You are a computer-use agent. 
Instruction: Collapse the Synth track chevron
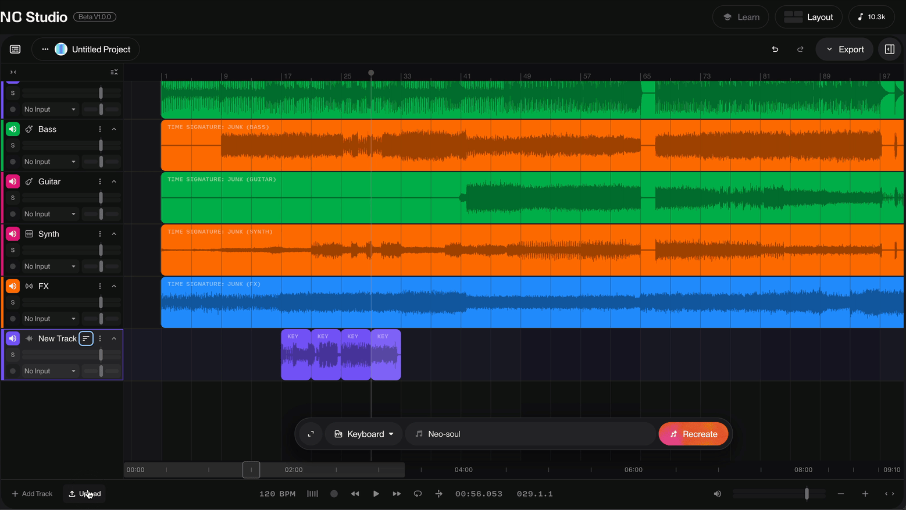click(114, 234)
